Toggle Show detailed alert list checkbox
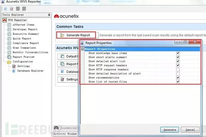206x137 pixels. pos(178,61)
